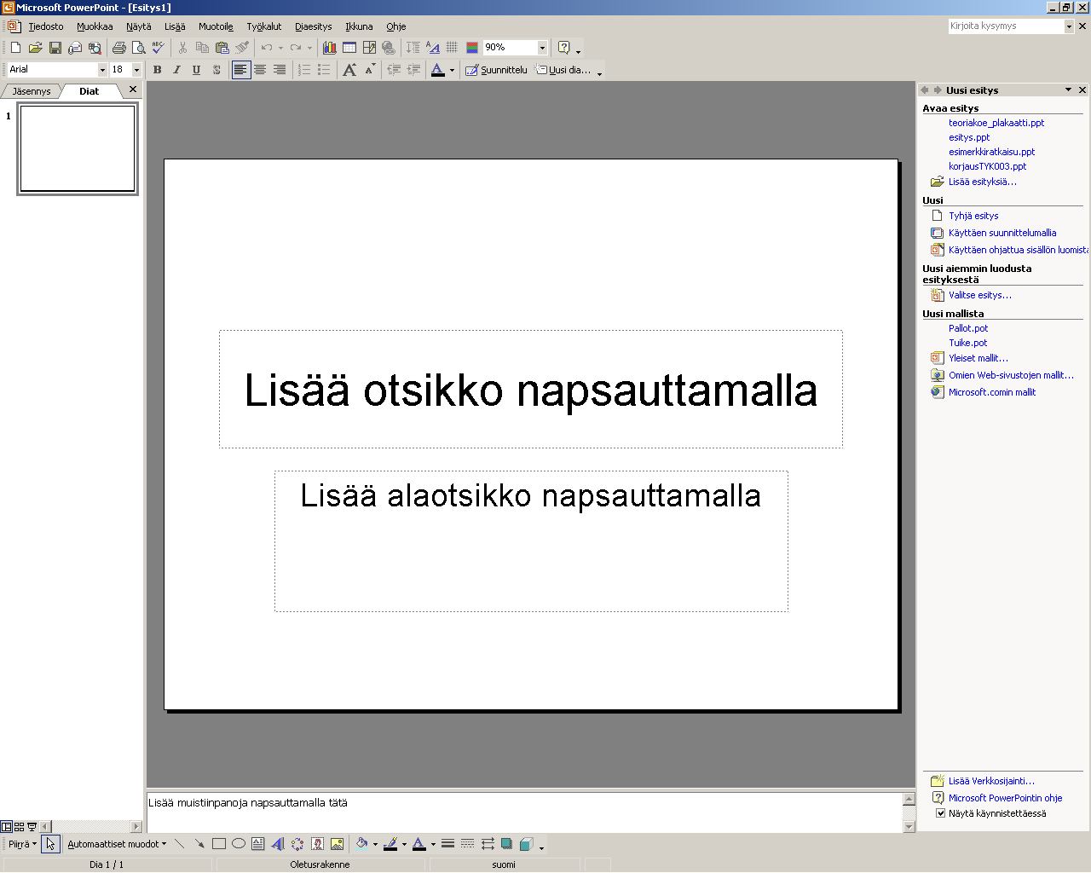Open the zoom percentage dropdown showing 90%
The height and width of the screenshot is (873, 1091).
(542, 48)
